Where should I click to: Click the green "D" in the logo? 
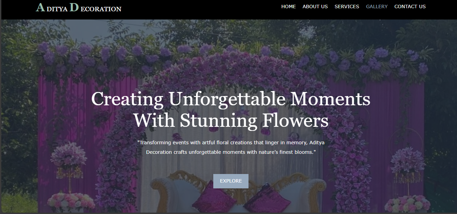coord(74,8)
